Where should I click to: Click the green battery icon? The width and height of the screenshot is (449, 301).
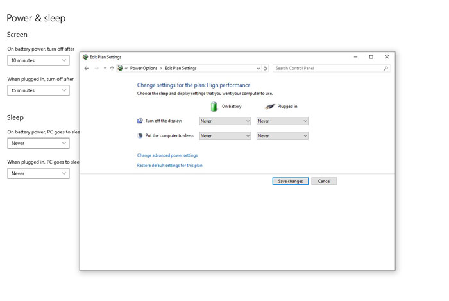click(x=214, y=107)
